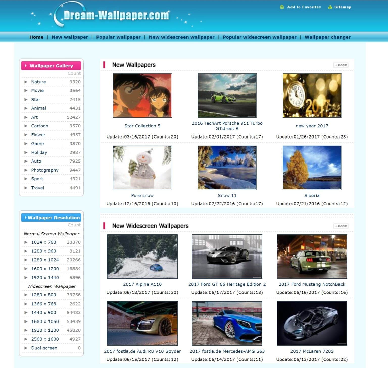Click the pink arrow icon beside Wallpaper Gallery
The width and height of the screenshot is (388, 368).
click(x=25, y=66)
